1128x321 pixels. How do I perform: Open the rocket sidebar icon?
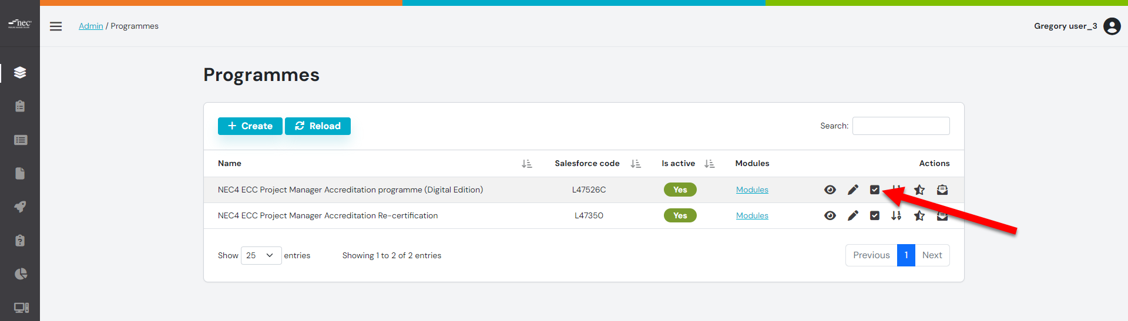click(x=20, y=207)
